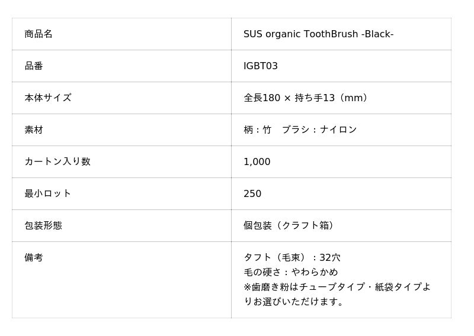The height and width of the screenshot is (336, 474).
Task: Click the 包装形態 label cell
Action: pyautogui.click(x=43, y=226)
